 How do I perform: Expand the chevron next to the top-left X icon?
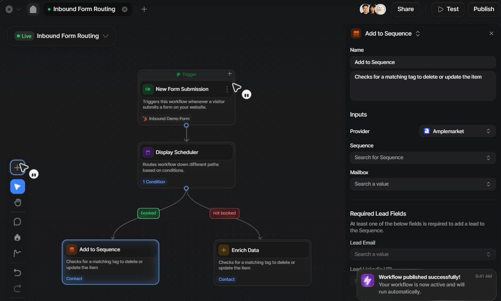19,9
